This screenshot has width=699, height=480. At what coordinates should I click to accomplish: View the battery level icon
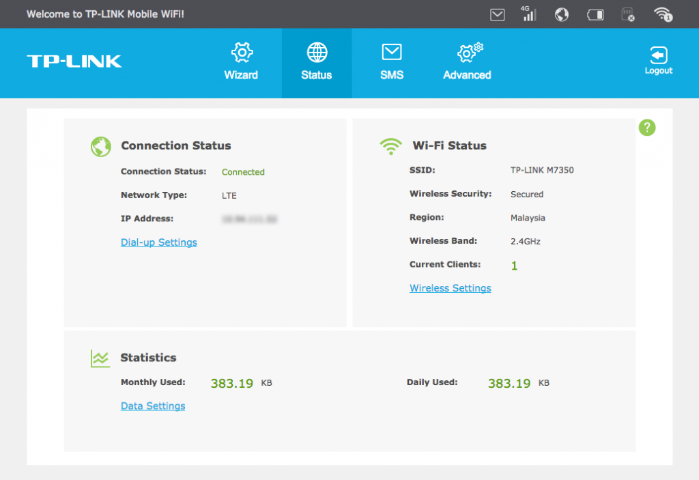pos(595,15)
